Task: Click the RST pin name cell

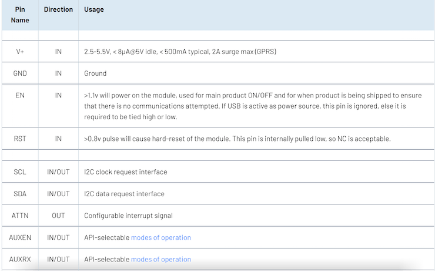Action: pos(19,139)
